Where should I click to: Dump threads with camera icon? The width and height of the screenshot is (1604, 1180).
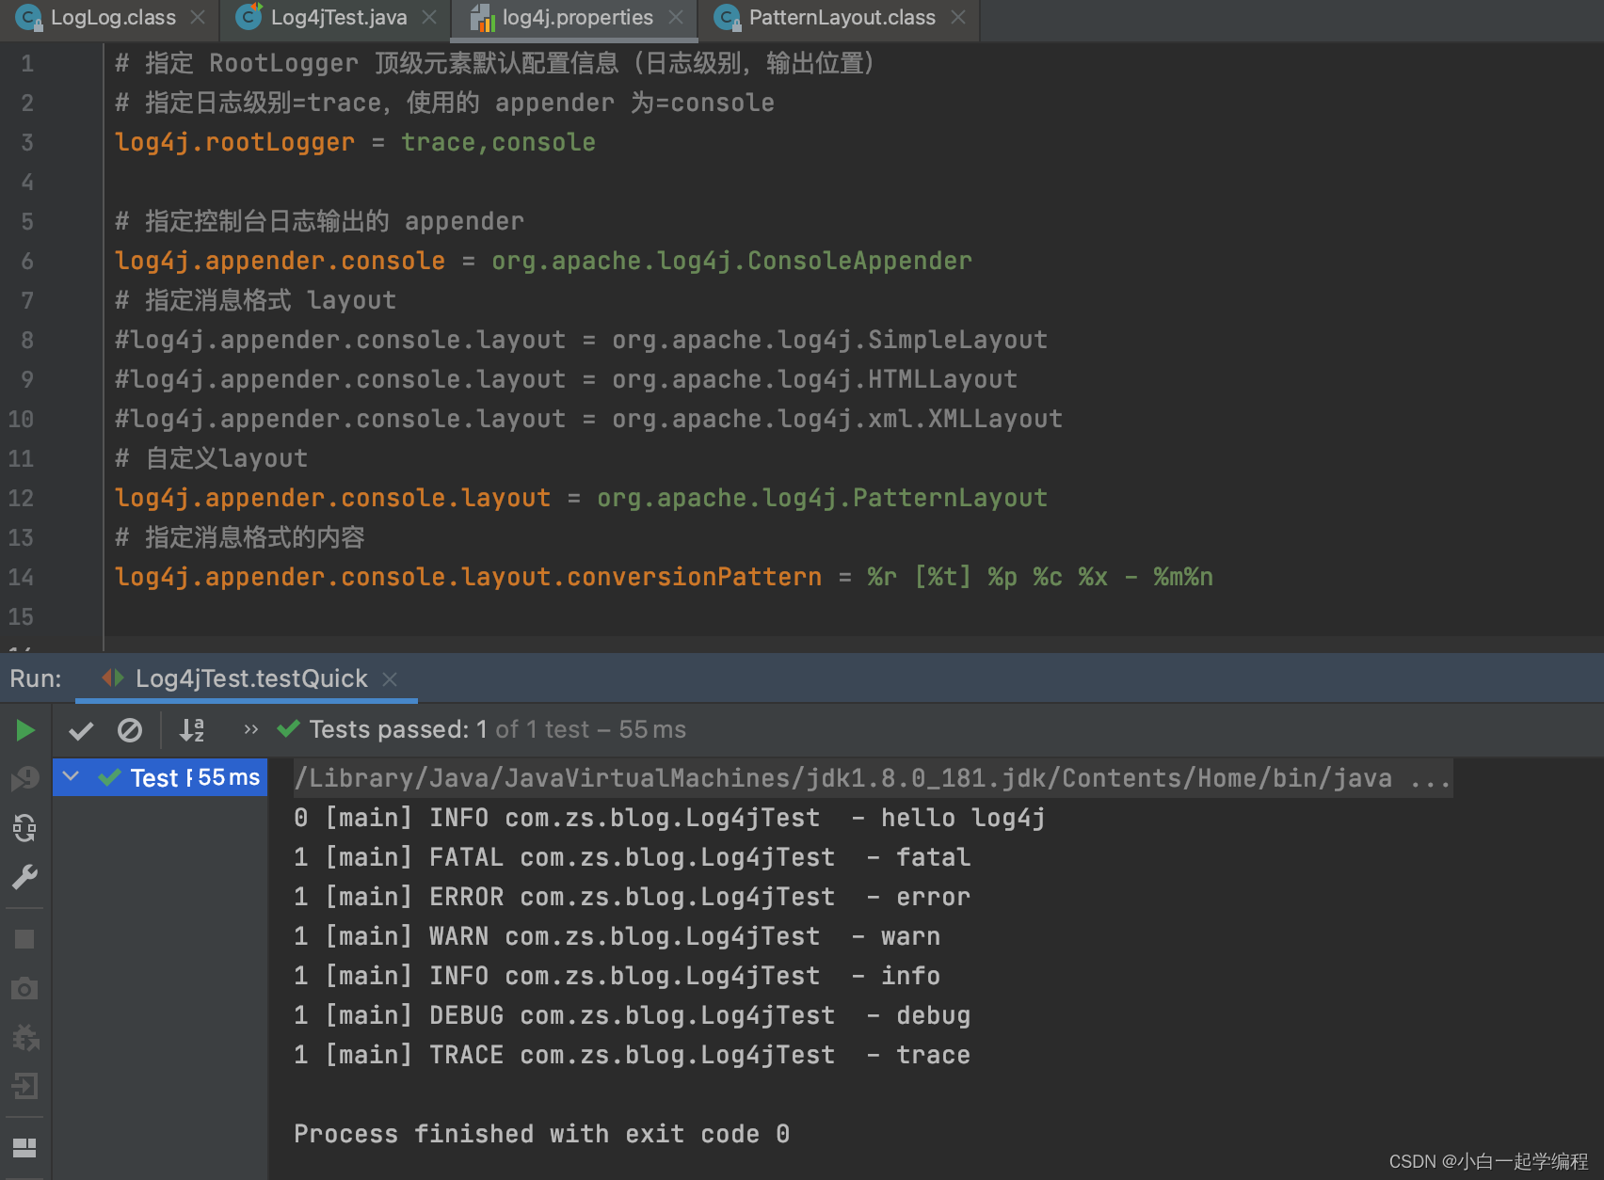[x=24, y=988]
